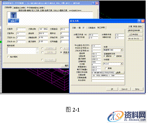The height and width of the screenshot is (123, 148).
Task: Click the 夹头资料 field
Action: 108,81
